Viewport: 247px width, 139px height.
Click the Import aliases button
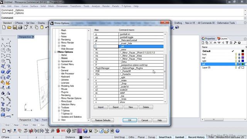pos(101,107)
